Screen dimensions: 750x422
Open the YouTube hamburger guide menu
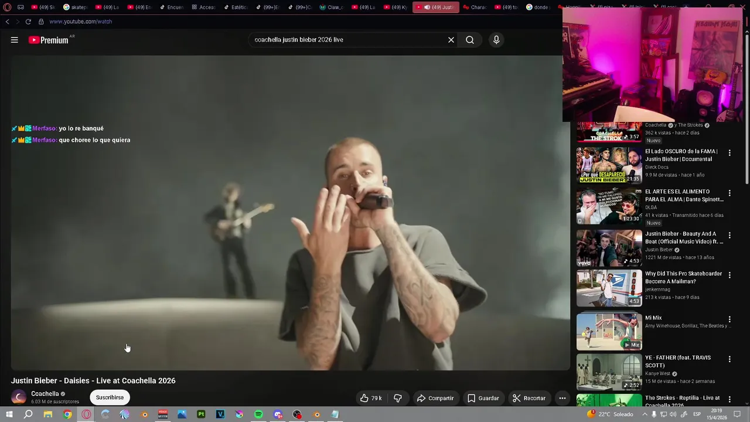tap(14, 40)
